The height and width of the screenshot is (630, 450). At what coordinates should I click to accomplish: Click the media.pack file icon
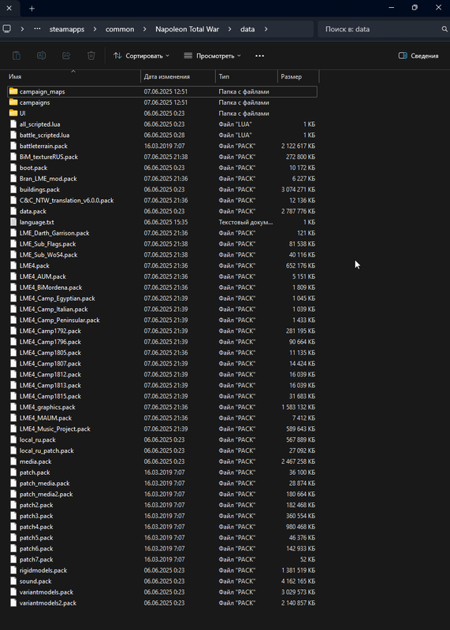(x=13, y=461)
